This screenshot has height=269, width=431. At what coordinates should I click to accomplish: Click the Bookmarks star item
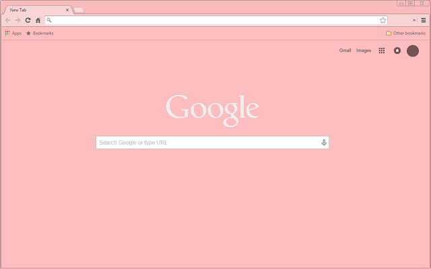39,33
